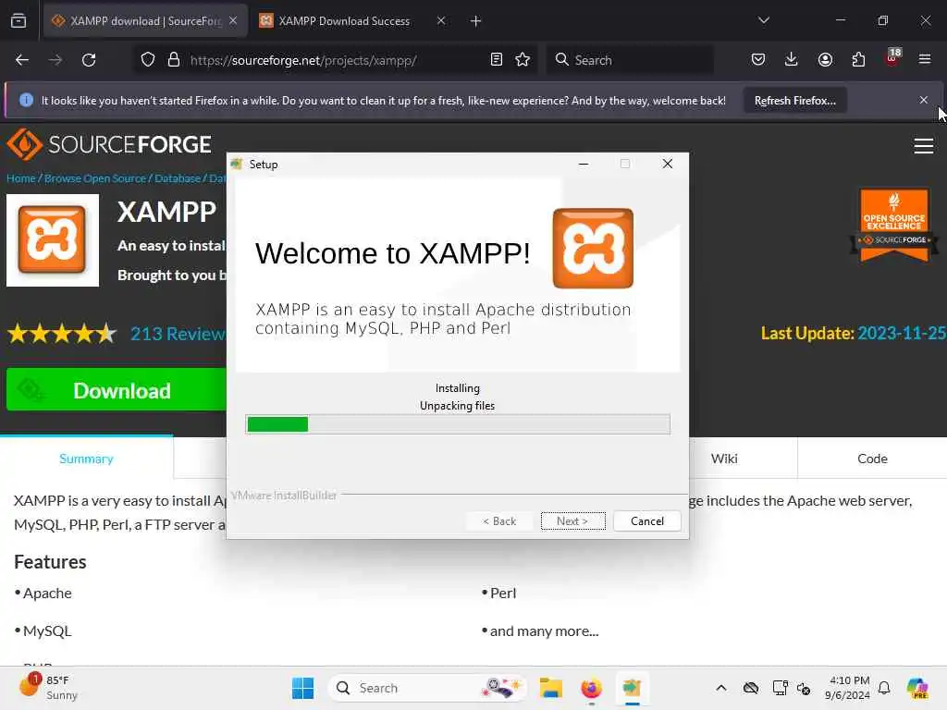
Task: Switch to XAMPP Download Success tab
Action: pos(344,21)
